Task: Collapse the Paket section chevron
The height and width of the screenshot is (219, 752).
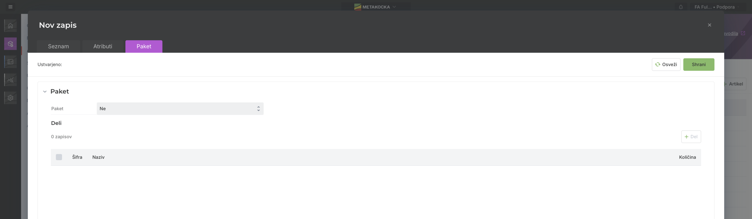Action: click(x=45, y=91)
